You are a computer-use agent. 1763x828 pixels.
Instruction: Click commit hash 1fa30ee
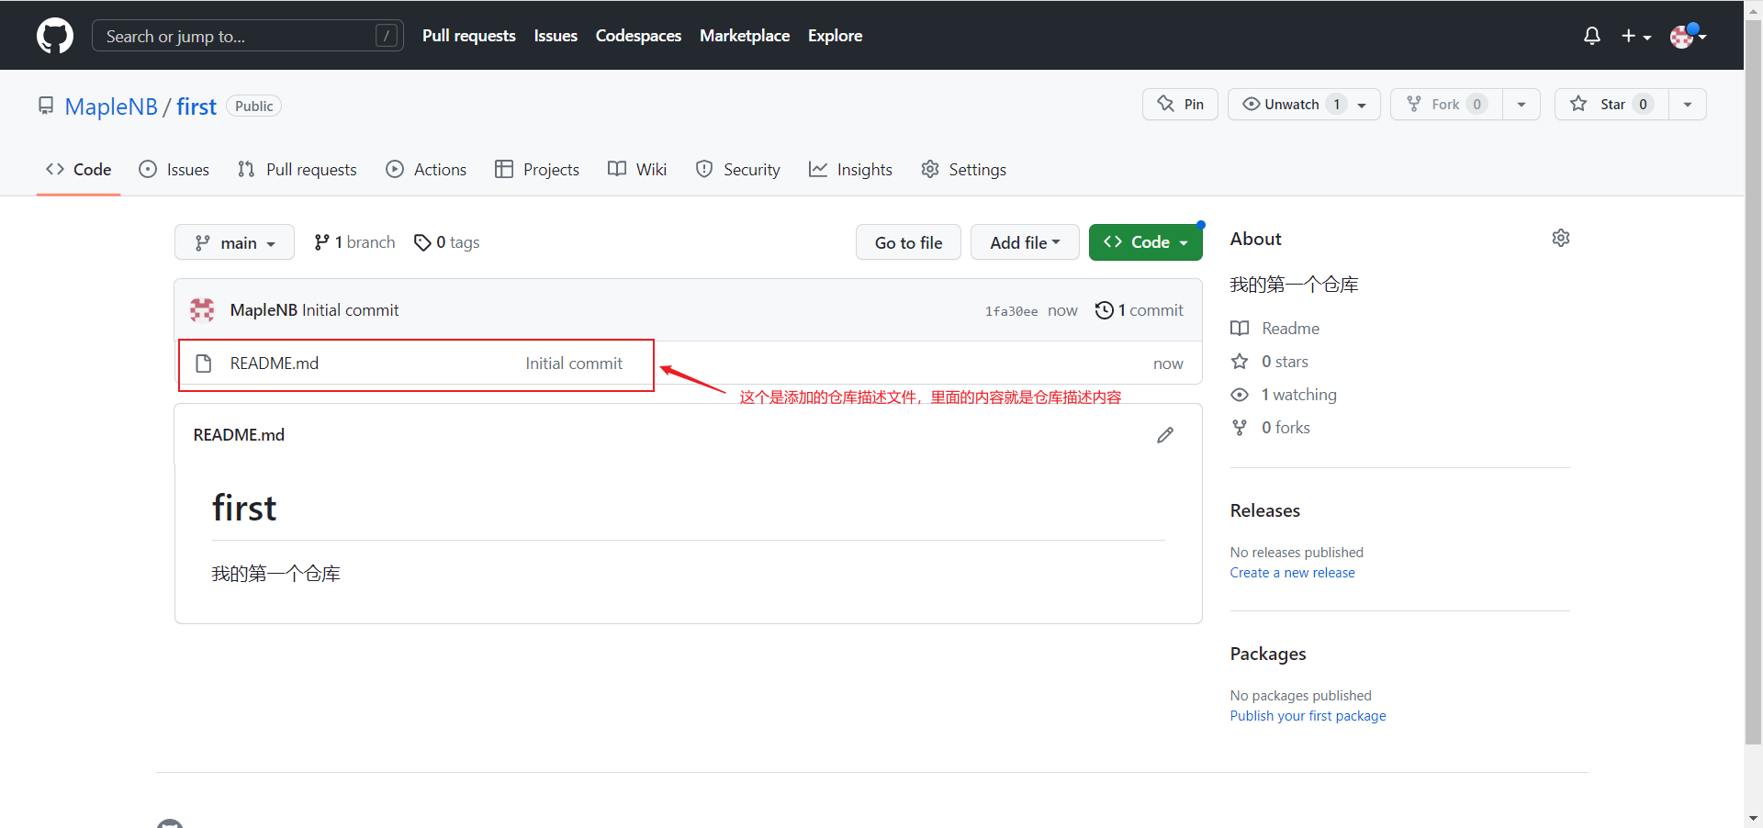(x=1012, y=311)
